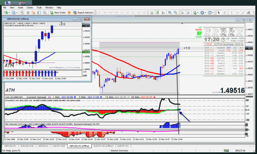This screenshot has height=154, width=257.
Task: Toggle chart shift from right border
Action: pyautogui.click(x=188, y=13)
